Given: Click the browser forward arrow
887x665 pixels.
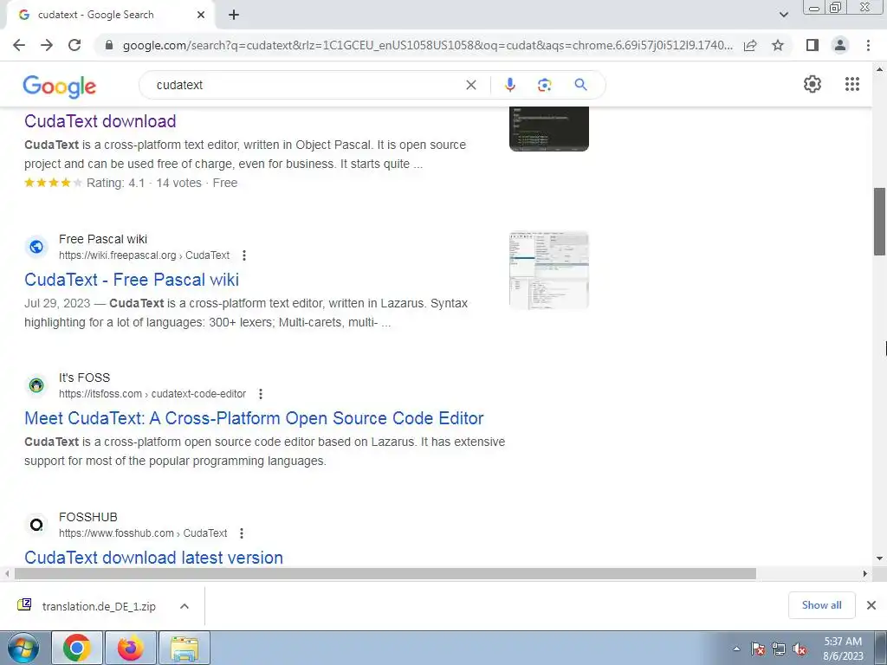Looking at the screenshot, I should [x=47, y=45].
